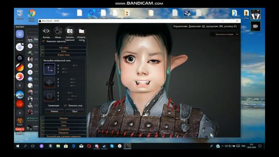The width and height of the screenshot is (279, 157).
Task: Click the Сброс reset button
Action: pos(75,111)
